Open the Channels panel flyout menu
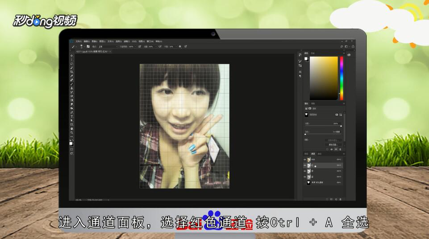 (x=344, y=154)
